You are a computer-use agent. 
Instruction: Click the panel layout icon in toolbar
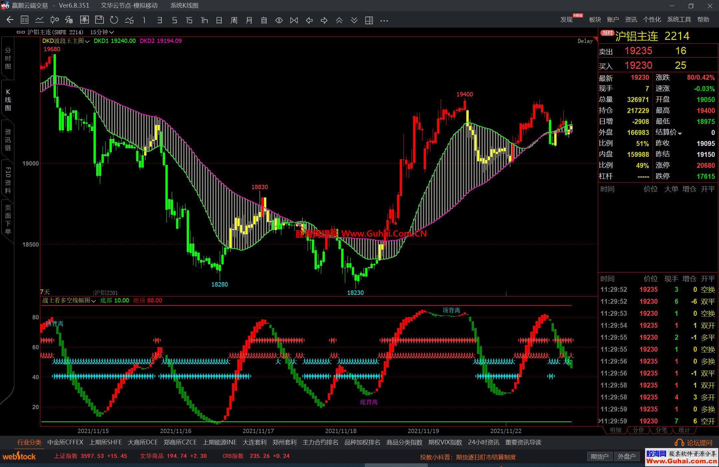pos(369,20)
